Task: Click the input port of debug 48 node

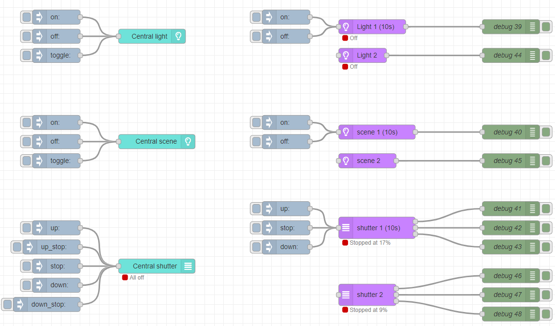Action: 482,314
